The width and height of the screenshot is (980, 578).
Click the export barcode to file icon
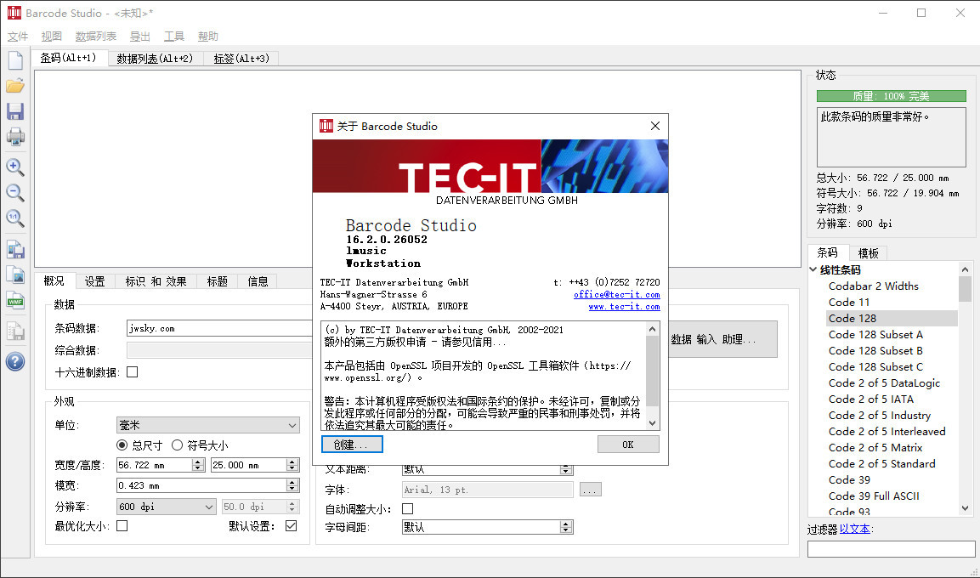click(x=15, y=250)
